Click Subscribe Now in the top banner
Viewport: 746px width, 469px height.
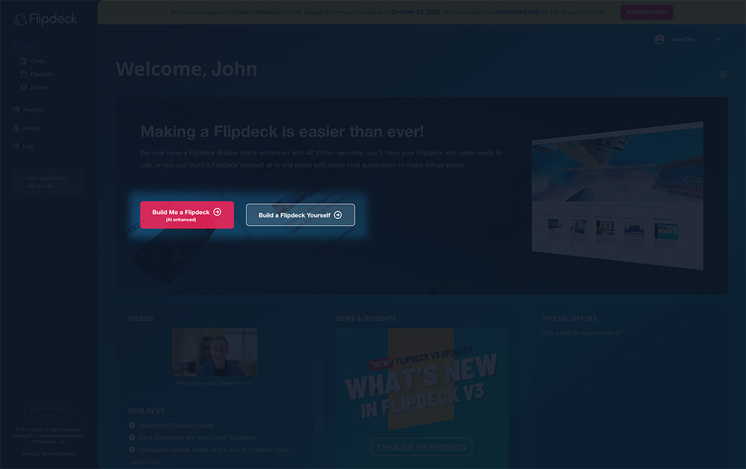(x=646, y=12)
